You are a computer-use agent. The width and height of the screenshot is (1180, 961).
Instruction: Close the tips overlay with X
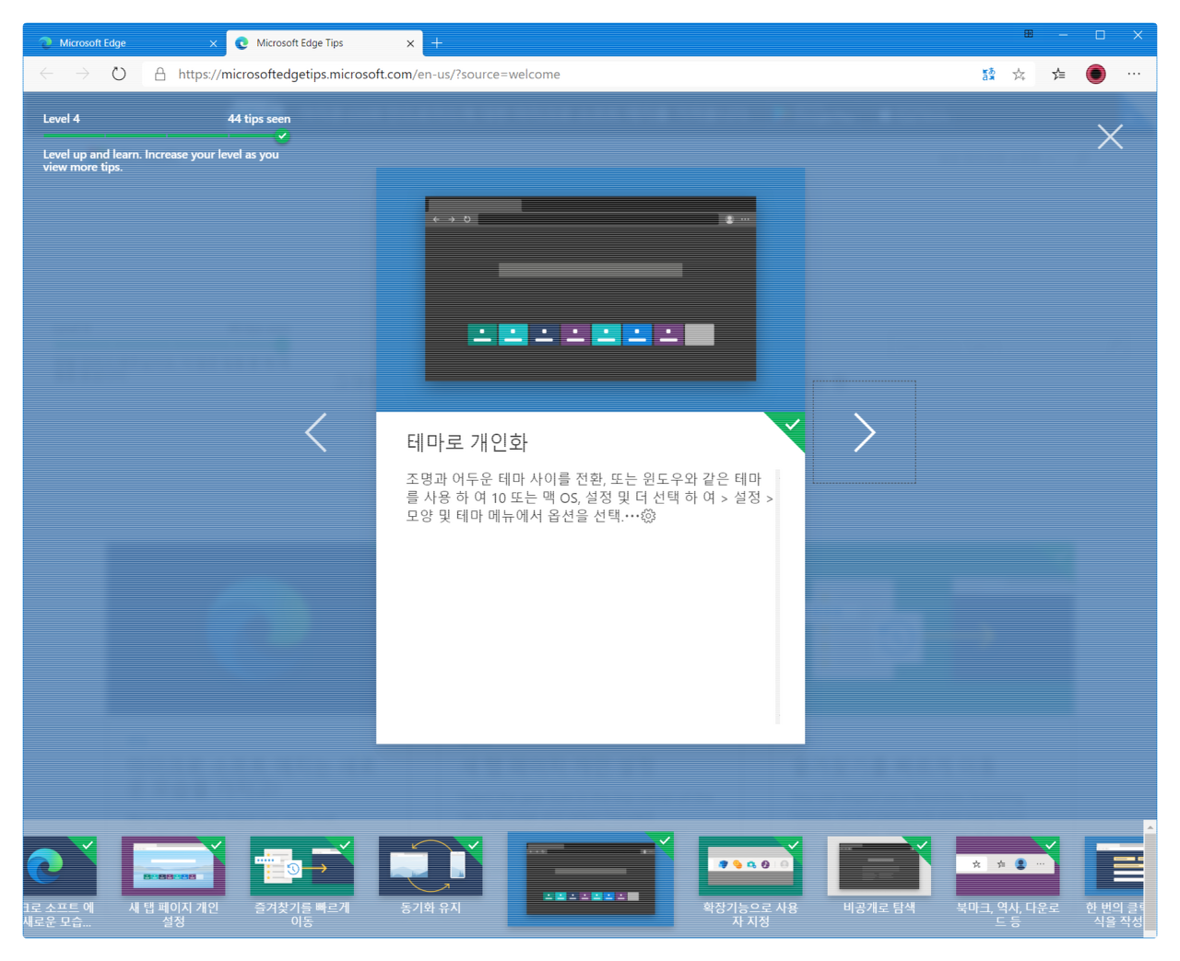1110,136
